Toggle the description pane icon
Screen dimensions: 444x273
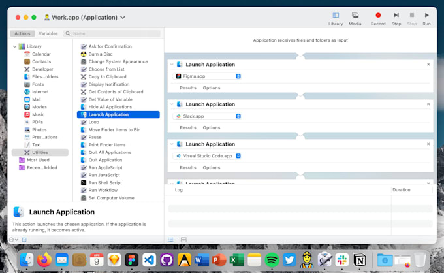24,240
